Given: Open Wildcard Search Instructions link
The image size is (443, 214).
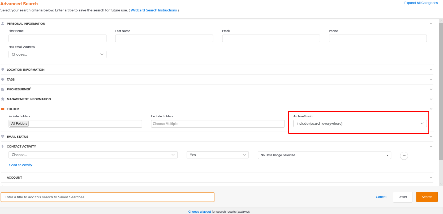Looking at the screenshot, I should point(154,10).
